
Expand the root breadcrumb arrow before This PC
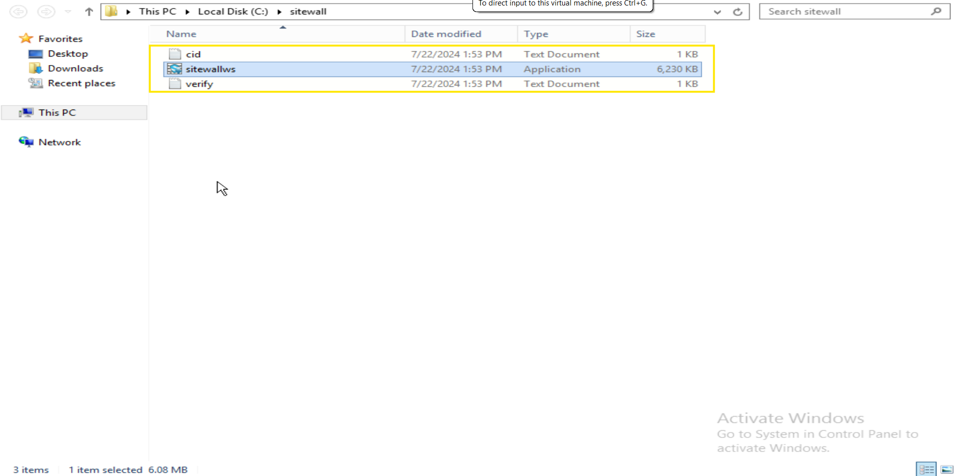coord(129,11)
